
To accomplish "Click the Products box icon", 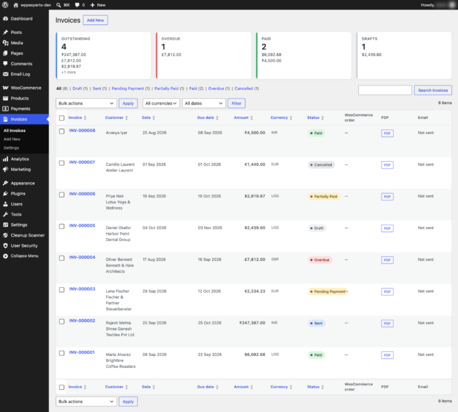I will coord(5,98).
